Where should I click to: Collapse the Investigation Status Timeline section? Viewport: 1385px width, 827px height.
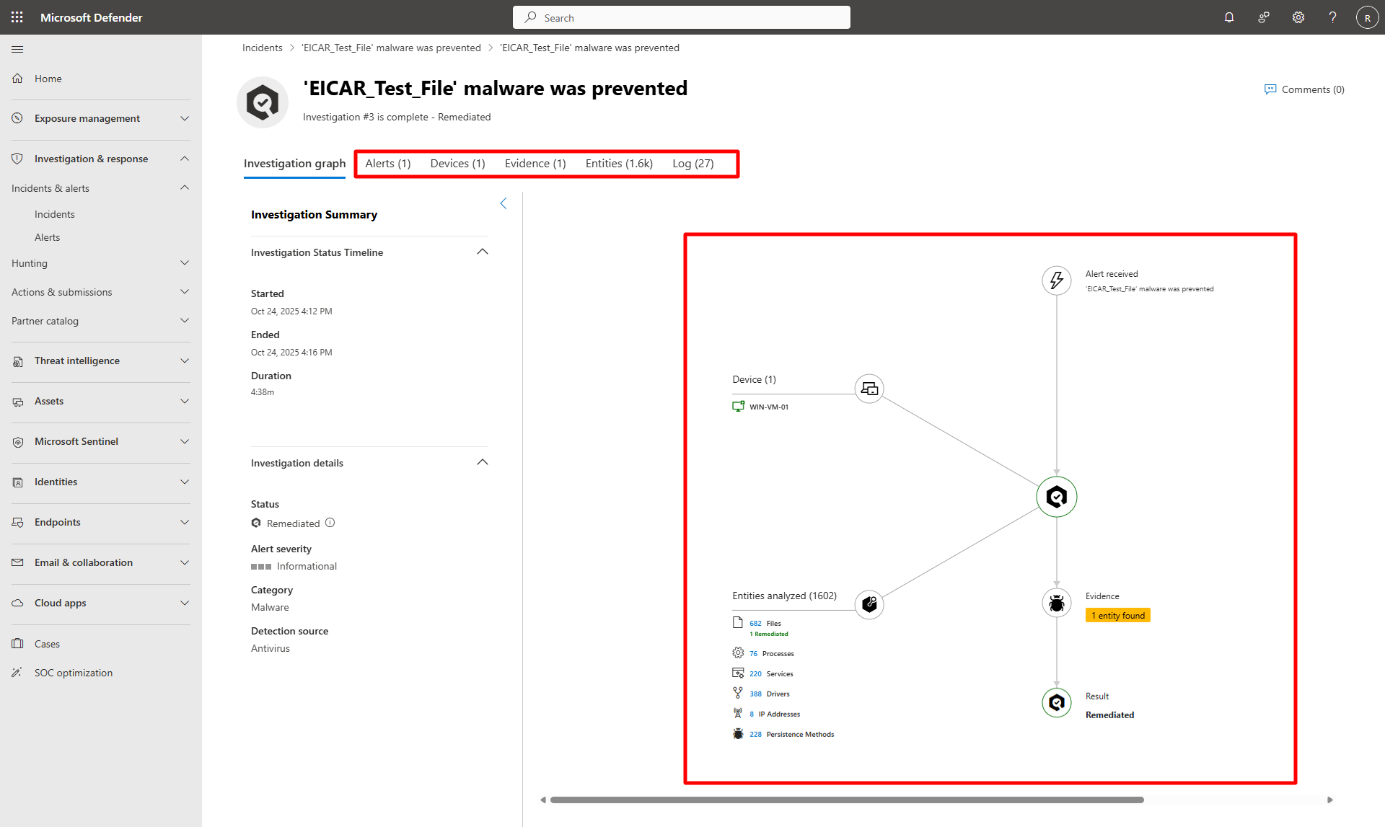click(483, 252)
